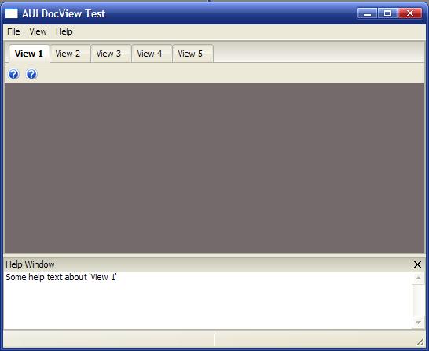The height and width of the screenshot is (351, 429).
Task: Select the View 1 tab
Action: (x=29, y=54)
